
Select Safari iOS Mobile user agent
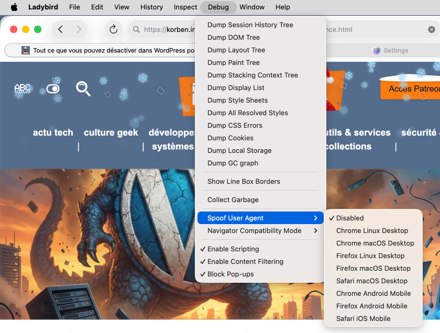click(363, 318)
